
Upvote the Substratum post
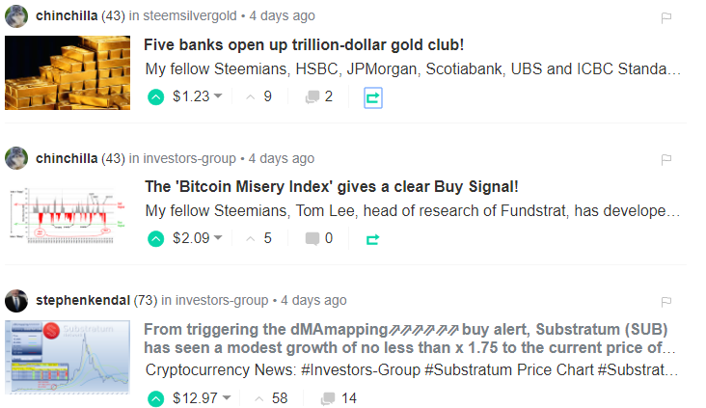tap(156, 398)
